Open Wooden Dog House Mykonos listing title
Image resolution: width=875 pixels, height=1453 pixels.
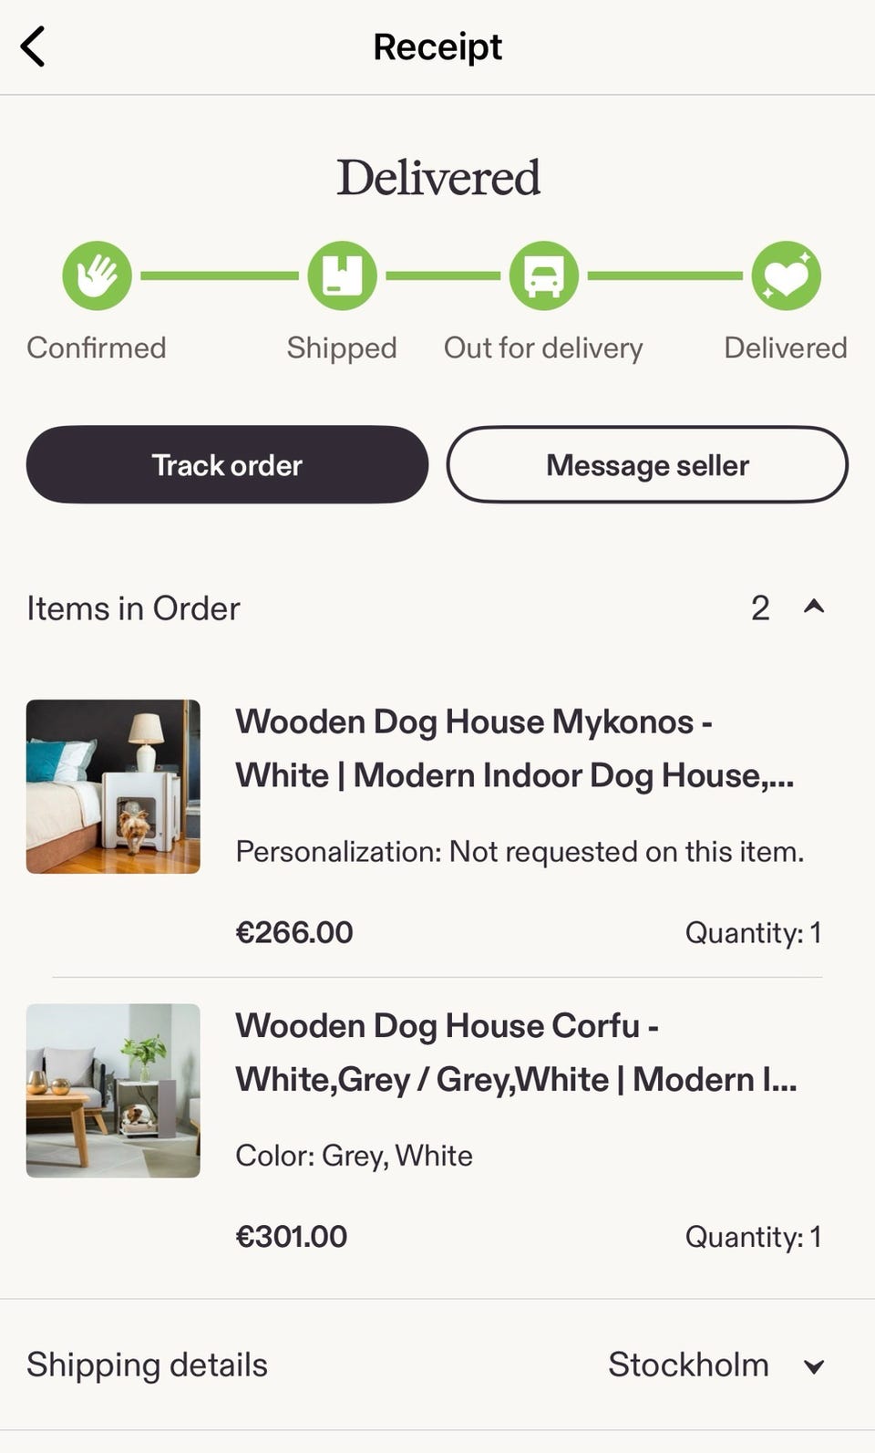[514, 748]
